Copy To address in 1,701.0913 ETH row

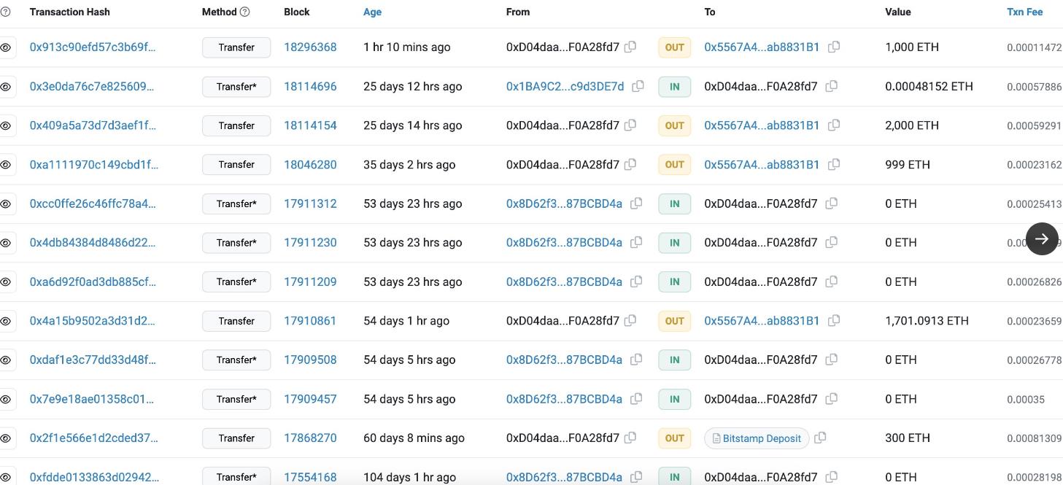click(x=834, y=320)
